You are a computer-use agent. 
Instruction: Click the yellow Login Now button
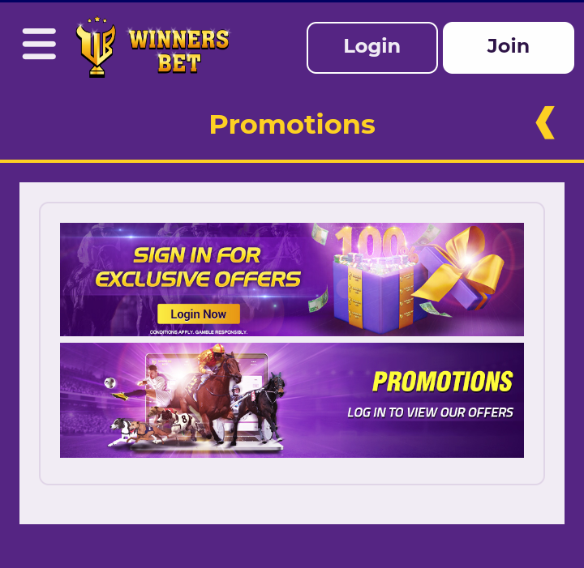(199, 314)
